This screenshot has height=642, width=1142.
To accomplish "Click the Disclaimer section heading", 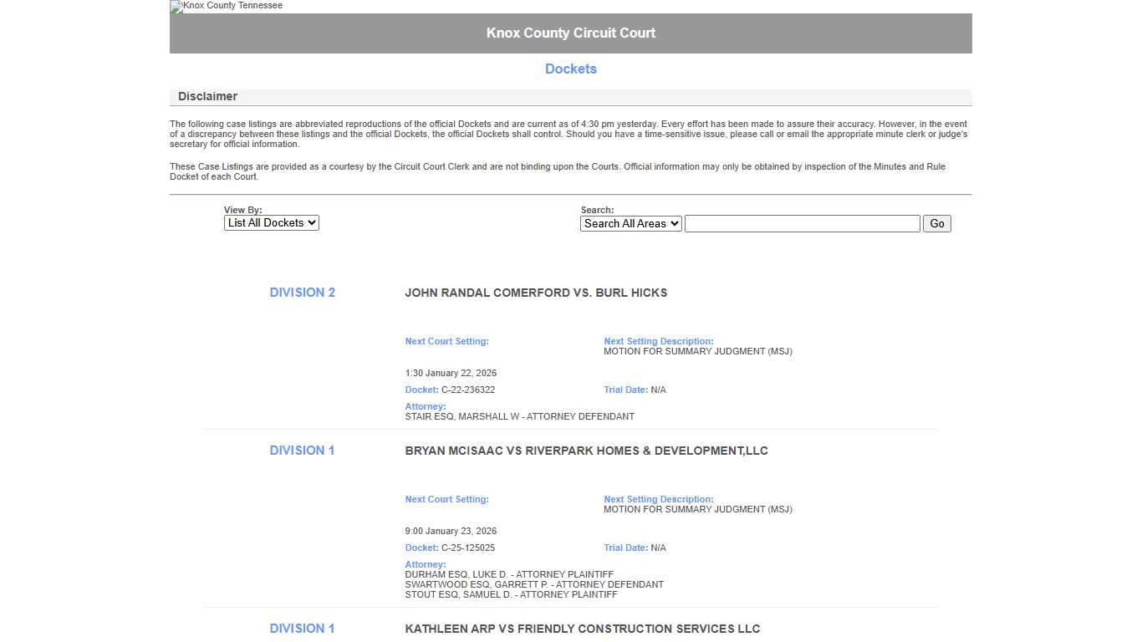I will click(x=207, y=96).
